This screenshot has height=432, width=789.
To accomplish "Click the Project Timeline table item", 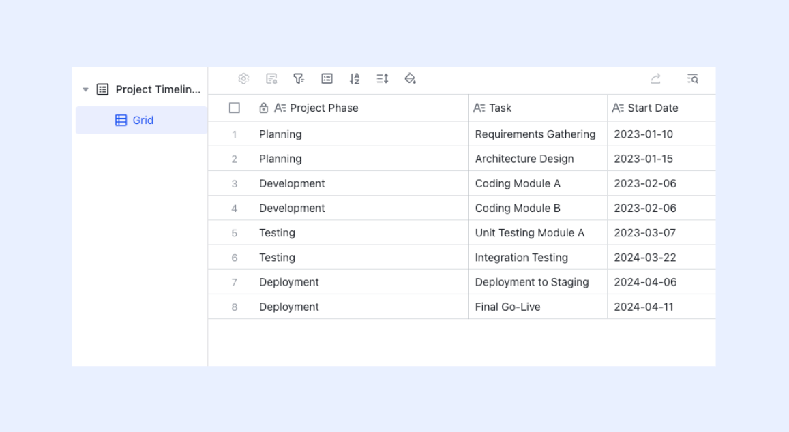I will coord(149,89).
